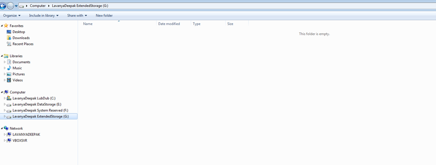Screen dimensions: 436x165
Task: Click the Favorites star icon
Action: (6, 26)
